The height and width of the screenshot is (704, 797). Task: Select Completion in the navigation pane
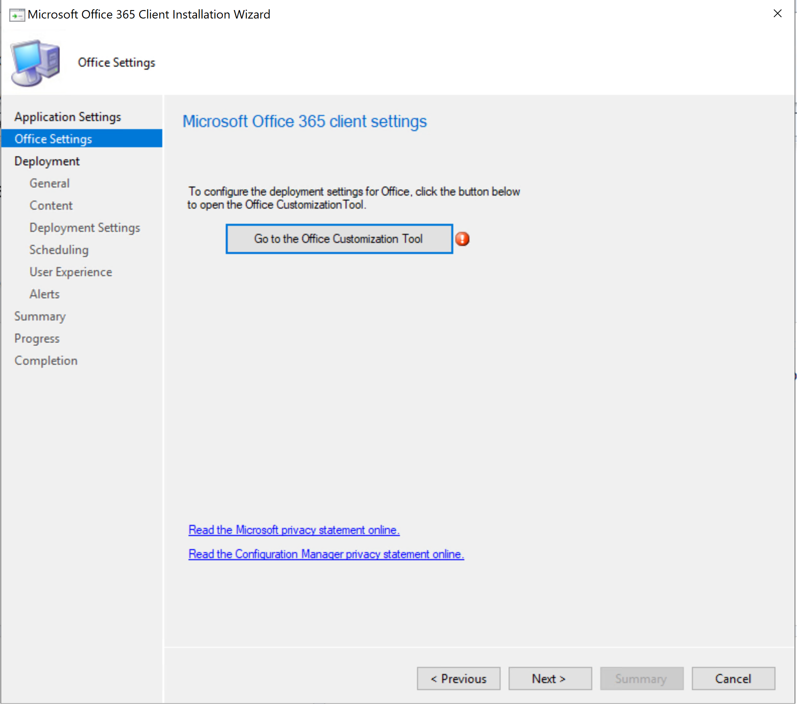pos(46,360)
